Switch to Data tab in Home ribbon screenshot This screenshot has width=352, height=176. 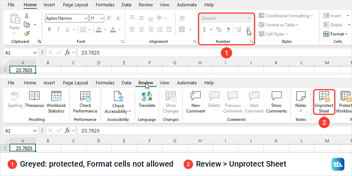point(126,5)
